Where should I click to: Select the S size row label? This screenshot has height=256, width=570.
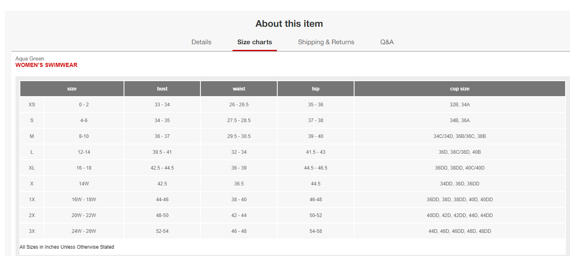[x=32, y=120]
